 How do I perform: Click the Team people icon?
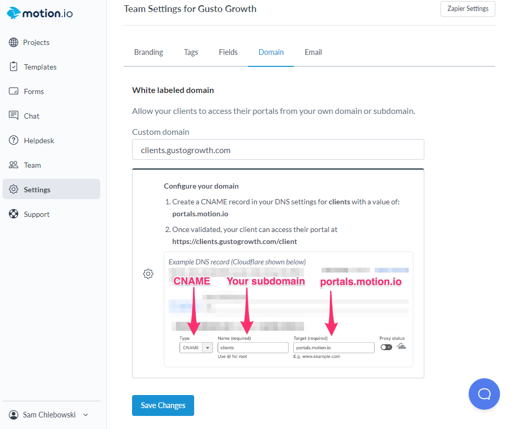coord(14,165)
